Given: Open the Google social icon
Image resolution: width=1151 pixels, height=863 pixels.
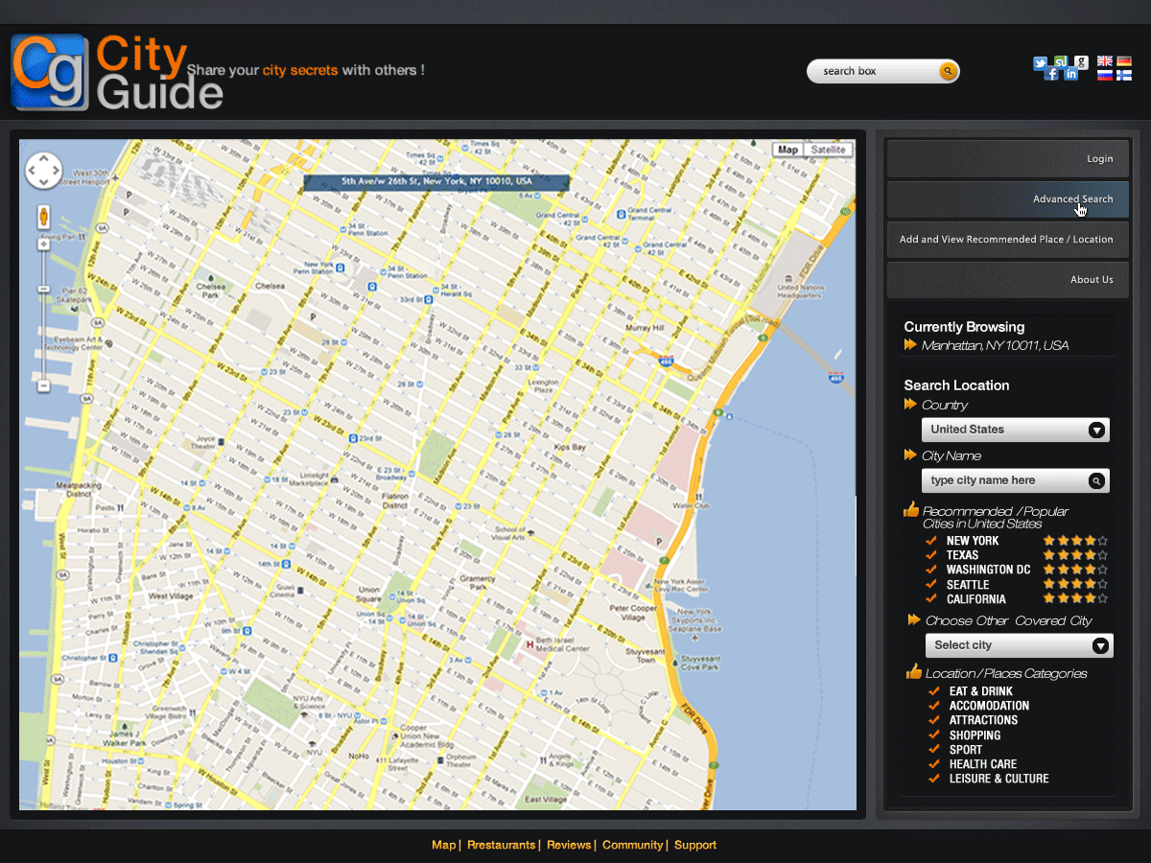Looking at the screenshot, I should [1081, 62].
